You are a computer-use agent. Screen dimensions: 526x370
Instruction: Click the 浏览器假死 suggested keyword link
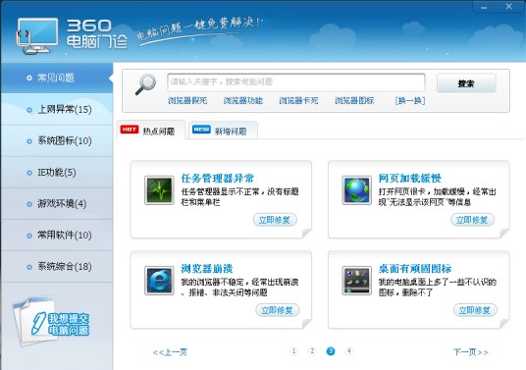click(x=187, y=100)
